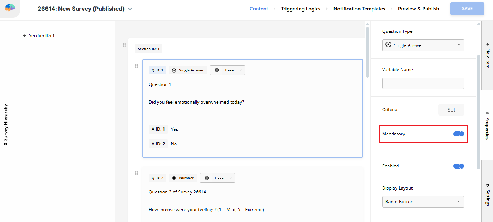Click the Variable Name input field
This screenshot has width=493, height=222.
[x=423, y=83]
